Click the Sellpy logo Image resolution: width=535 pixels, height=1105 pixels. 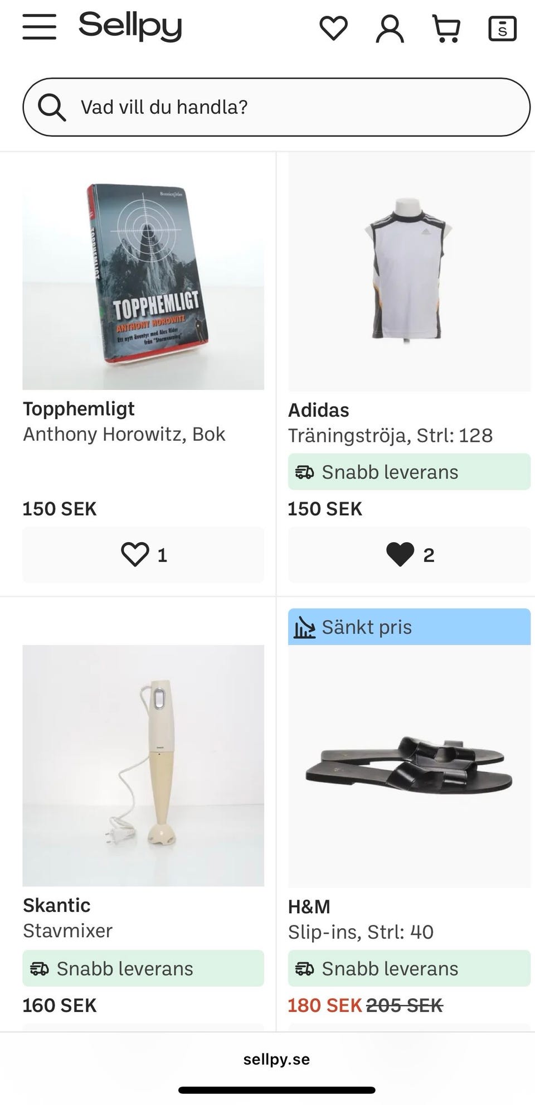(130, 26)
